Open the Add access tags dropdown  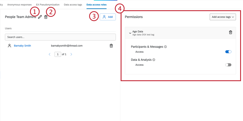[223, 17]
